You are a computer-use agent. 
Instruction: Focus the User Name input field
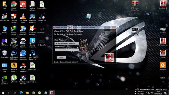67,43
